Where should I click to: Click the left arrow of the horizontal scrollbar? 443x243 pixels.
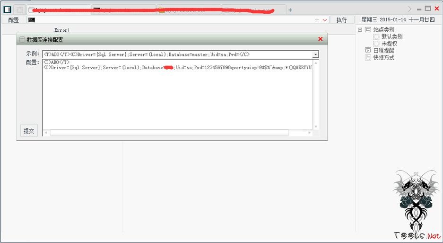pyautogui.click(x=46, y=133)
